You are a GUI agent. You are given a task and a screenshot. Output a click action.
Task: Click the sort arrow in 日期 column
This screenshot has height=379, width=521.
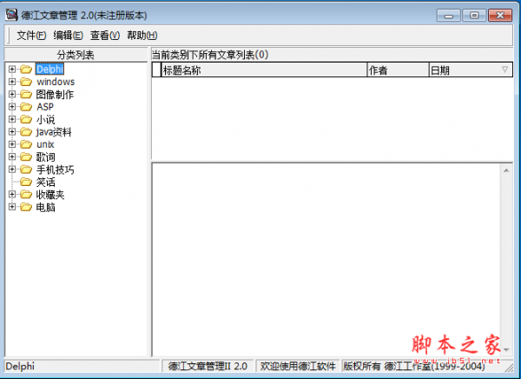click(505, 70)
